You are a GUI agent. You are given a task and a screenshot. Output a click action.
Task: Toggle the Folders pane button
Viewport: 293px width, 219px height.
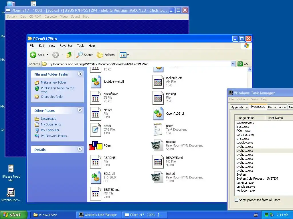point(106,55)
